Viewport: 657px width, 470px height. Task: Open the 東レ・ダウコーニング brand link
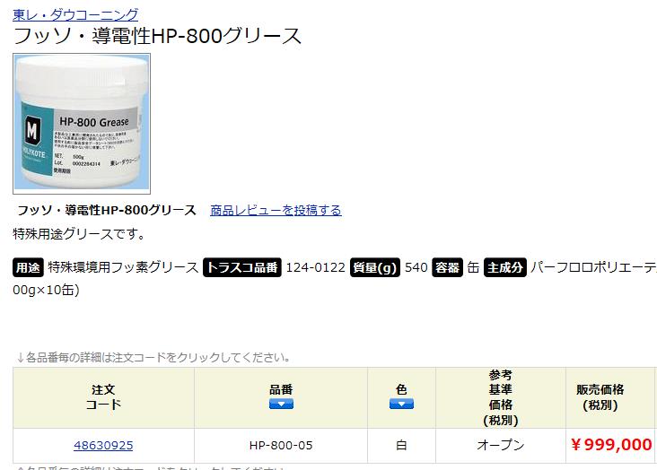click(x=75, y=14)
